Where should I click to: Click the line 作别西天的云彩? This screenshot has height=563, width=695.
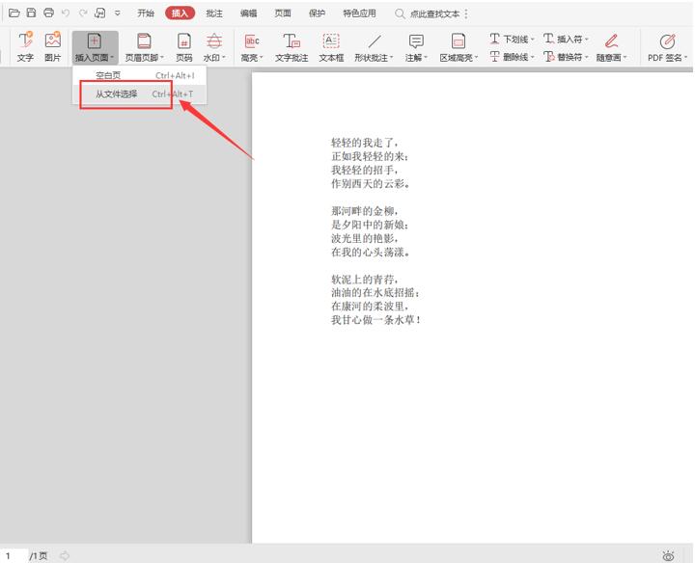point(370,183)
